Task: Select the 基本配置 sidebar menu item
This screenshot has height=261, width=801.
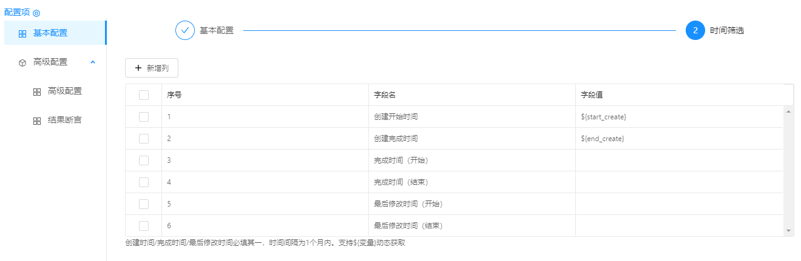Action: pos(50,33)
